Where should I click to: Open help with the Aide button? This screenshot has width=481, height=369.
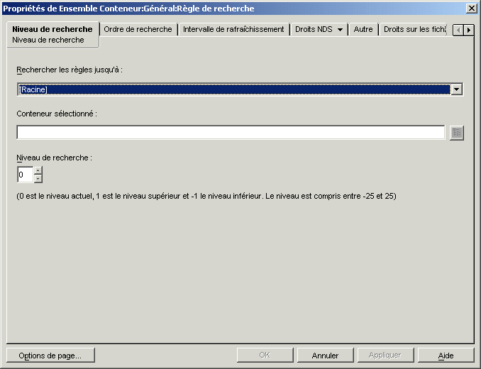pos(446,356)
